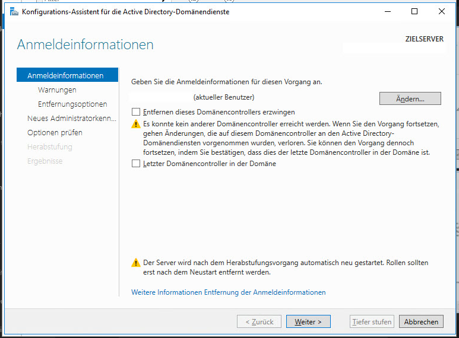459x338 pixels.
Task: Select the 'Neues Administratorkenn...' step
Action: (72, 119)
